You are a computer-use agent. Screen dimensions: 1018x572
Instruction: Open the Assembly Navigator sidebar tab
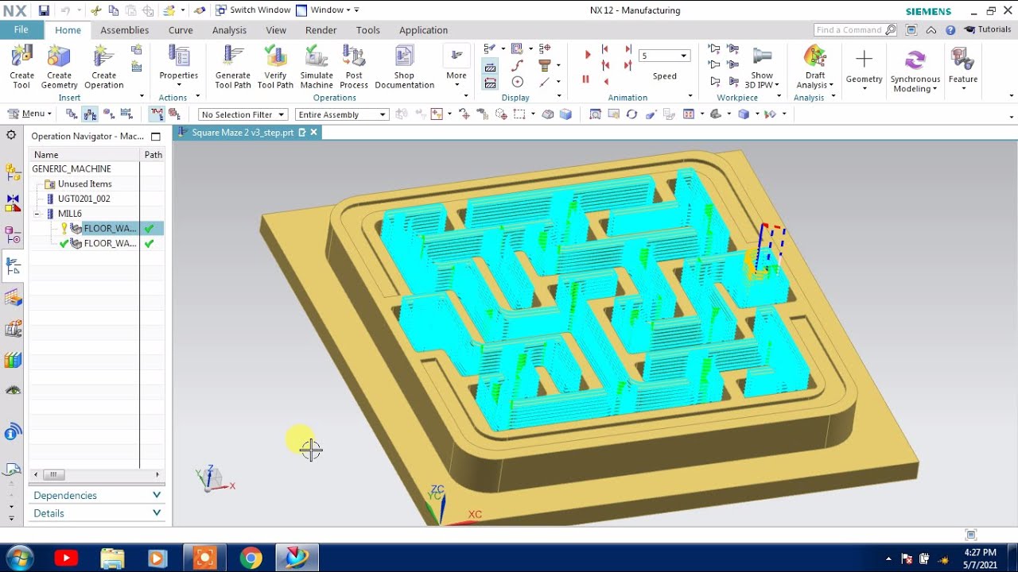13,172
